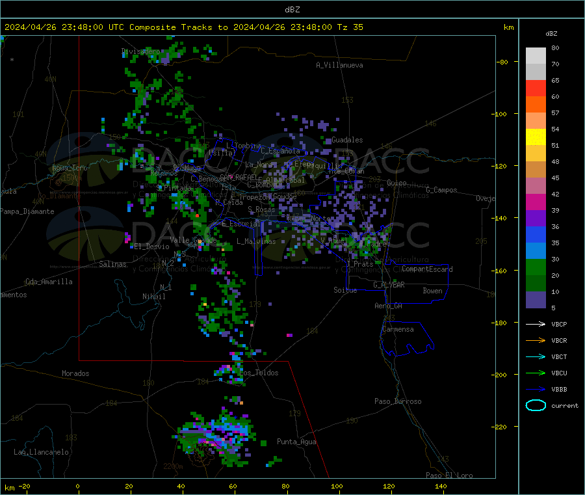Click the Aero_GA map label

coord(389,306)
